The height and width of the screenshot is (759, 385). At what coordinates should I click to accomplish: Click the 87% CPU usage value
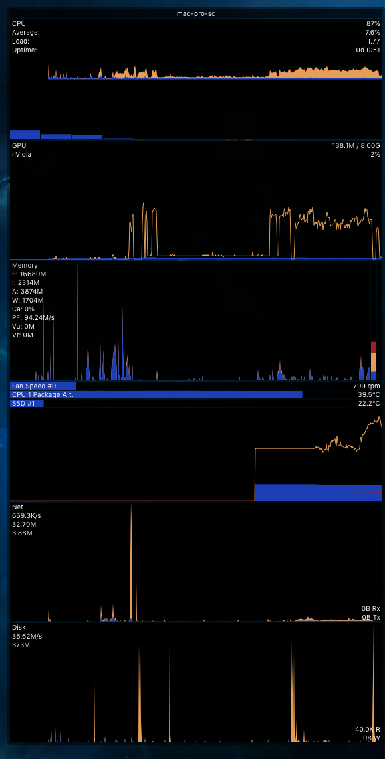(x=373, y=23)
